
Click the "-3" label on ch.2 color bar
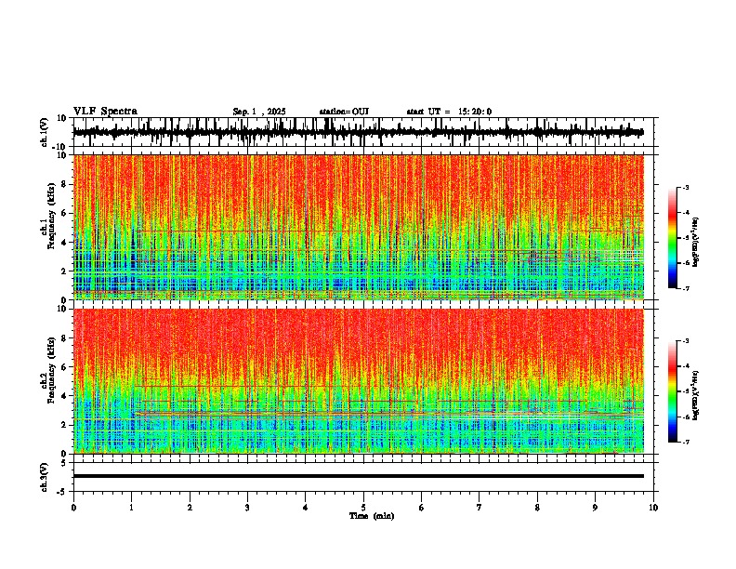pos(685,341)
